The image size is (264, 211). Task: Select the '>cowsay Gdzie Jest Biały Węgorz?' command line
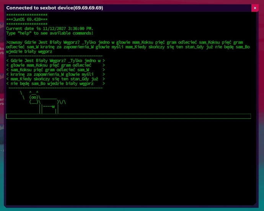point(125,42)
